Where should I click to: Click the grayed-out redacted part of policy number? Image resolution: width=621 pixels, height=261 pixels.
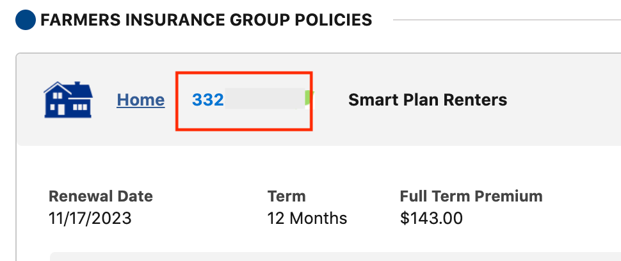(x=264, y=100)
